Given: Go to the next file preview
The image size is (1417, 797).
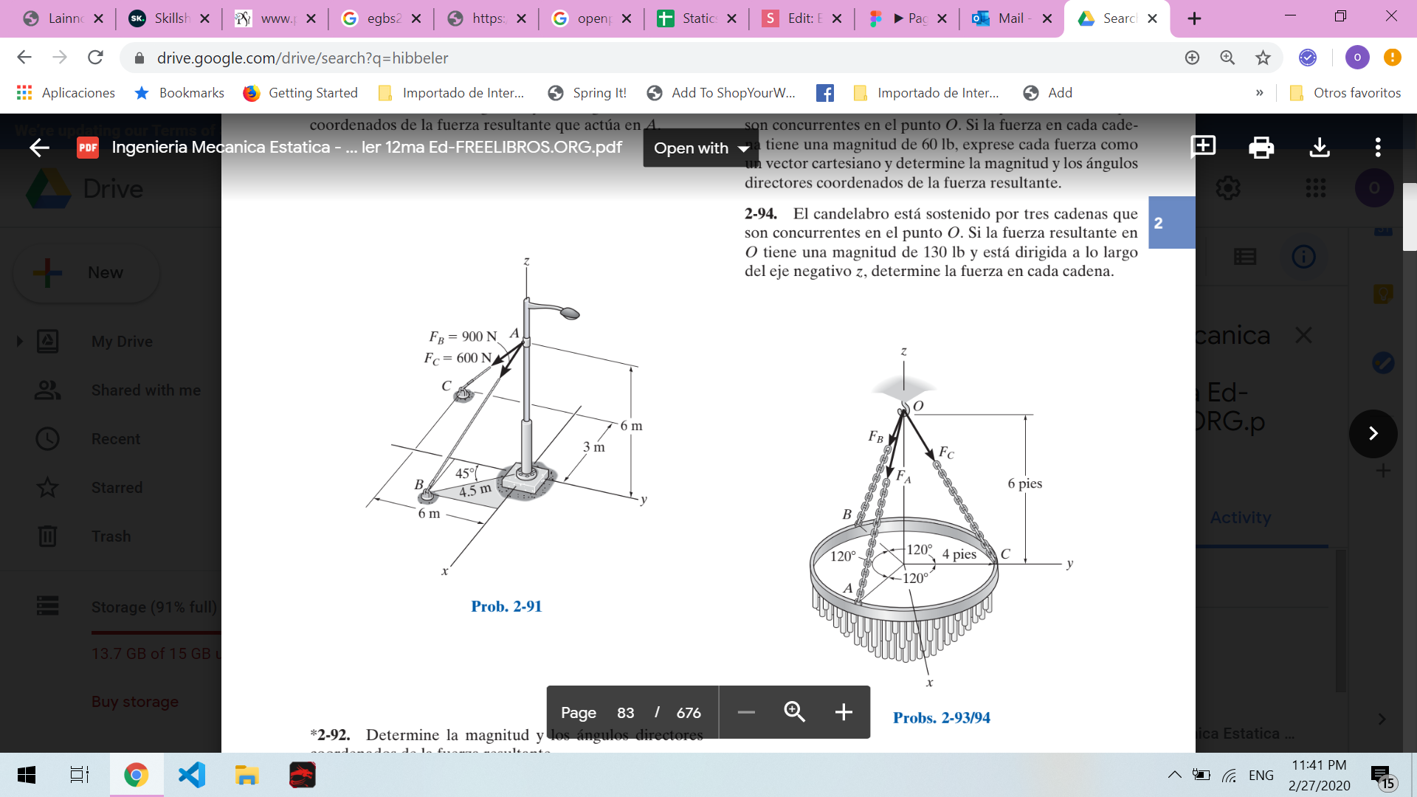Looking at the screenshot, I should [x=1373, y=433].
